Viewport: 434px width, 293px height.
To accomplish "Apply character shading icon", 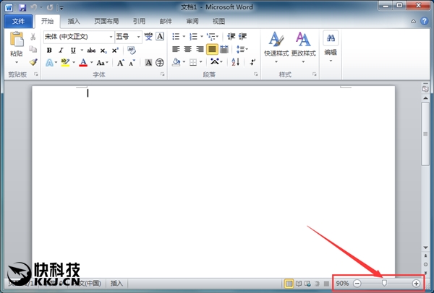I will point(148,63).
